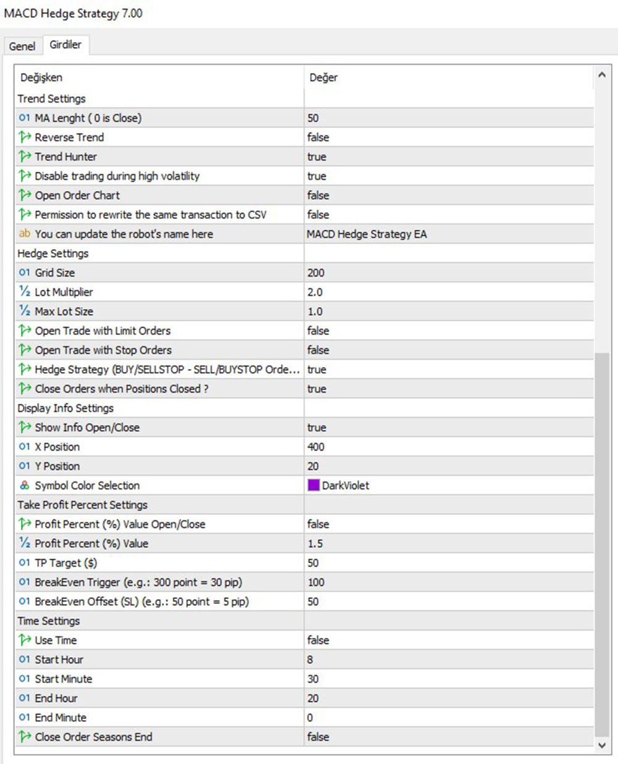618x764 pixels.
Task: Click the scrollbar down arrow
Action: tap(602, 745)
